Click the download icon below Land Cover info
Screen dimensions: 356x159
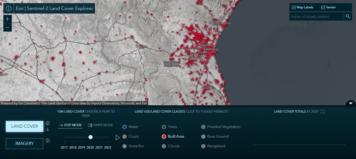[48, 129]
